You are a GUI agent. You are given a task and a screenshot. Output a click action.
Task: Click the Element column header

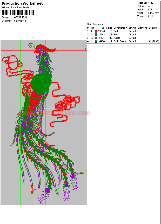(x=142, y=28)
